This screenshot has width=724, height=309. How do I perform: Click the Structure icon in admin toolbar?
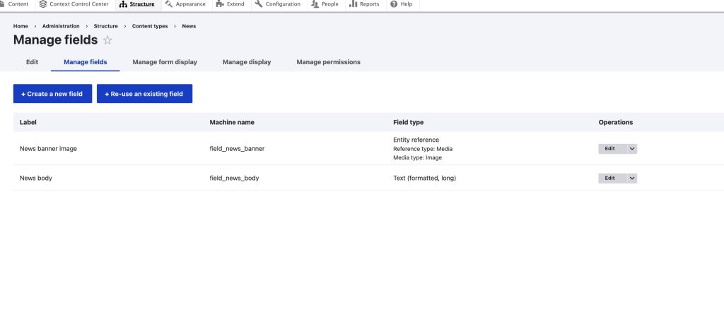click(124, 4)
